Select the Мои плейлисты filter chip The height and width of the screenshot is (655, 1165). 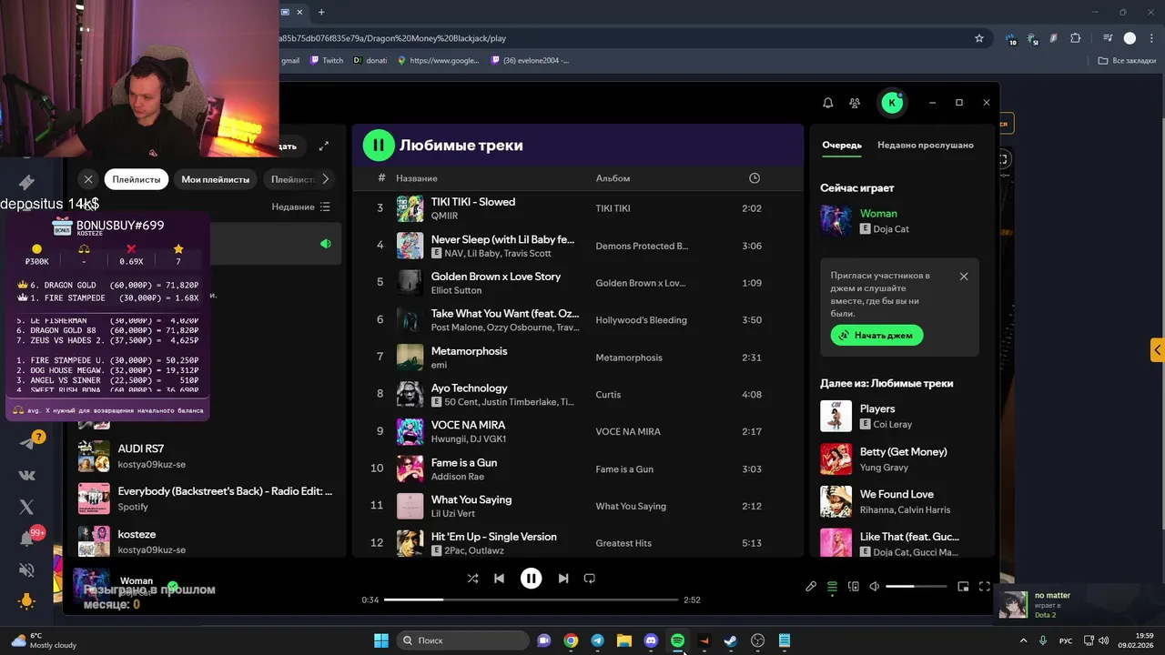coord(216,179)
